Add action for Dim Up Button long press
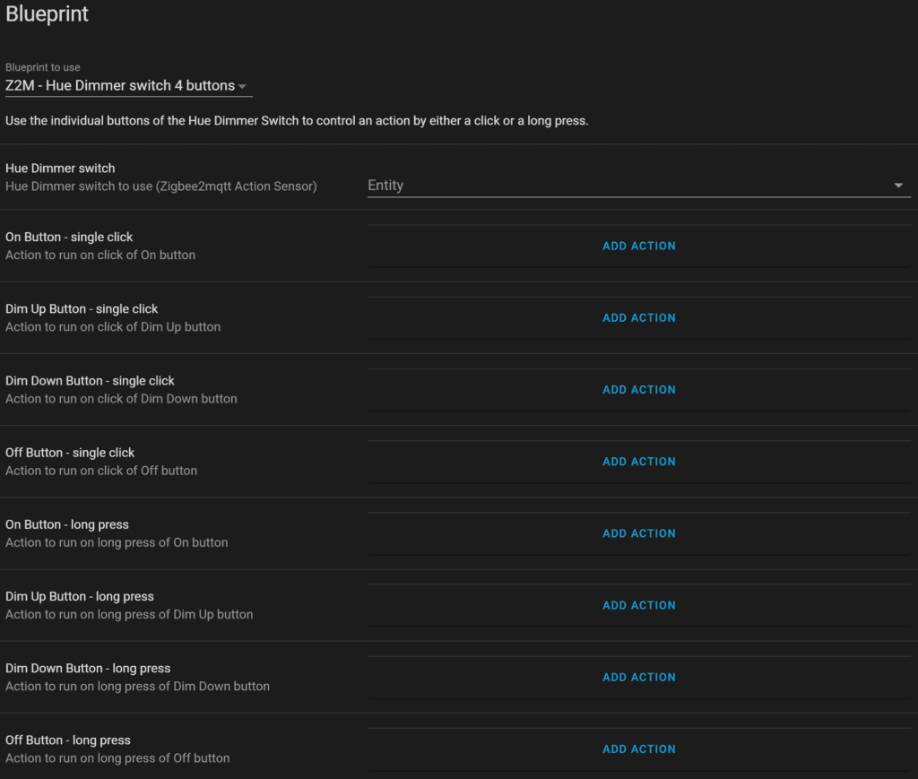 tap(638, 605)
